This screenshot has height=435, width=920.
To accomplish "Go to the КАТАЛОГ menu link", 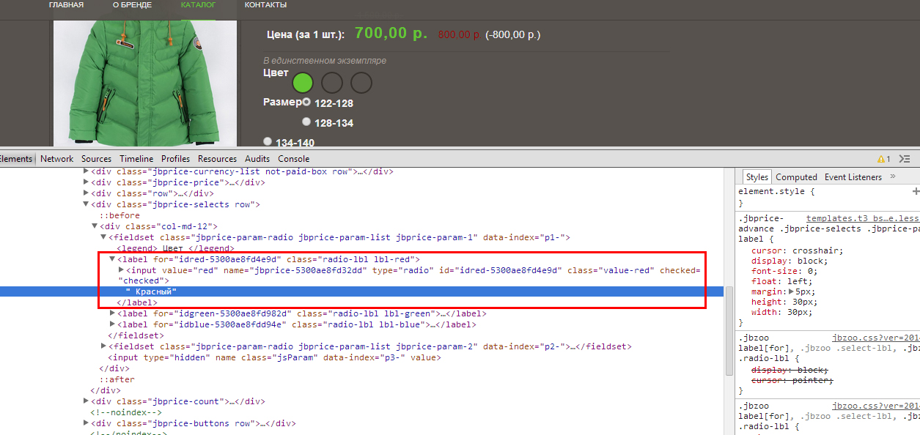I will (x=198, y=5).
